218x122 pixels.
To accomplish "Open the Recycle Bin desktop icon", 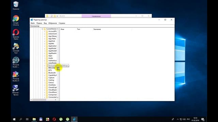I will pyautogui.click(x=16, y=5).
